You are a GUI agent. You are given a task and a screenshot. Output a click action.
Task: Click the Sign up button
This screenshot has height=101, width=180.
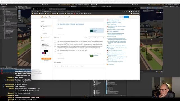coord(126,17)
